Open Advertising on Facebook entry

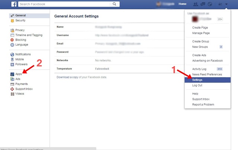pyautogui.click(x=208, y=61)
